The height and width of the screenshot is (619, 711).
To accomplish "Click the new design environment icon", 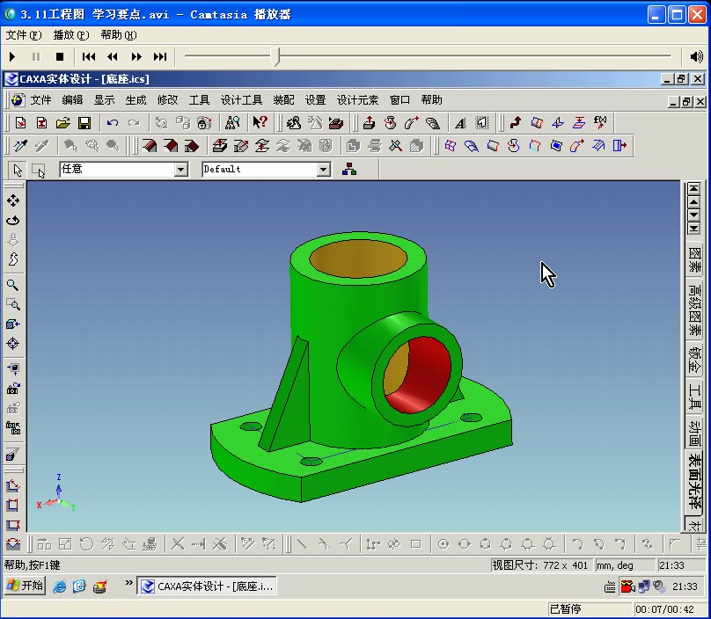I will (x=20, y=123).
